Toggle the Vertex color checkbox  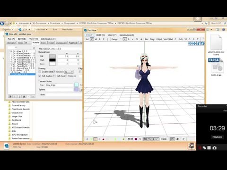[66, 76]
